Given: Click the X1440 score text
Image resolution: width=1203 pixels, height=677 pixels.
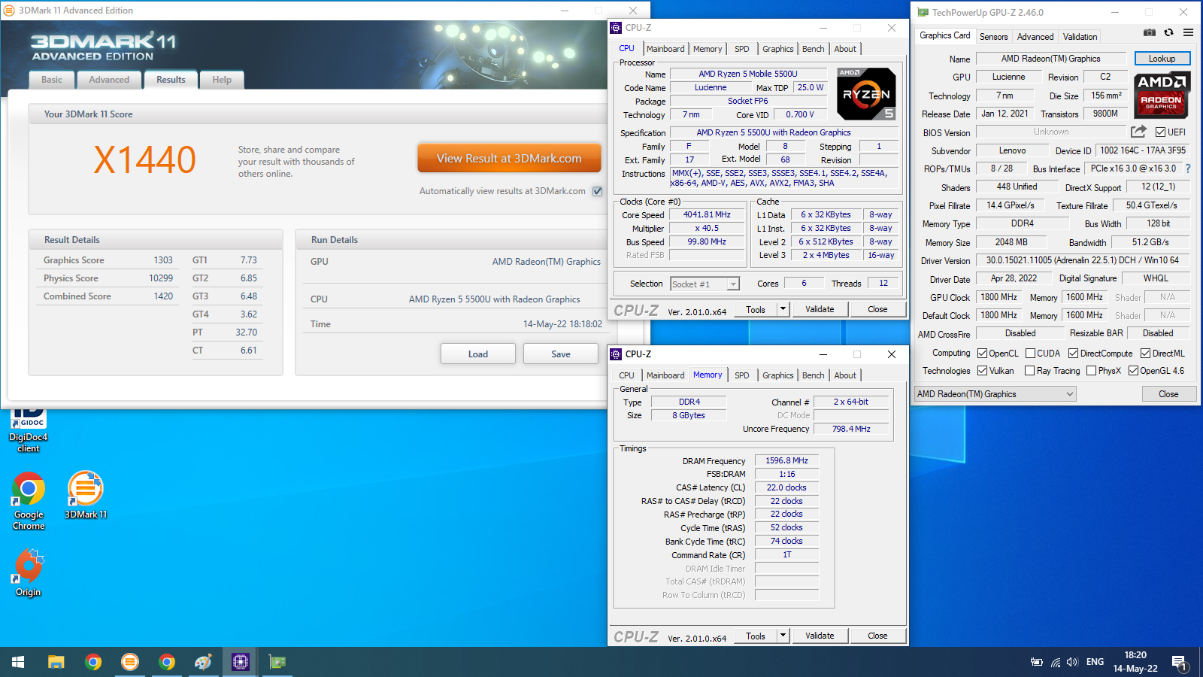Looking at the screenshot, I should coord(144,159).
